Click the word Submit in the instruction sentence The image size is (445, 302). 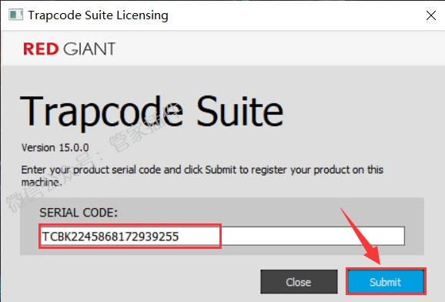[220, 169]
